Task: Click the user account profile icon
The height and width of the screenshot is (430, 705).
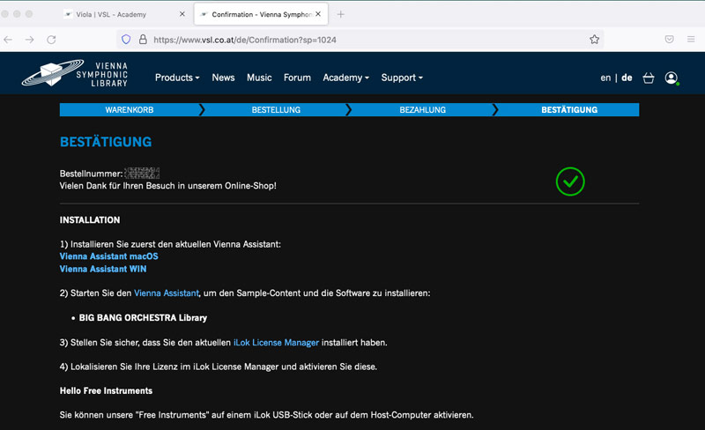Action: pyautogui.click(x=672, y=78)
